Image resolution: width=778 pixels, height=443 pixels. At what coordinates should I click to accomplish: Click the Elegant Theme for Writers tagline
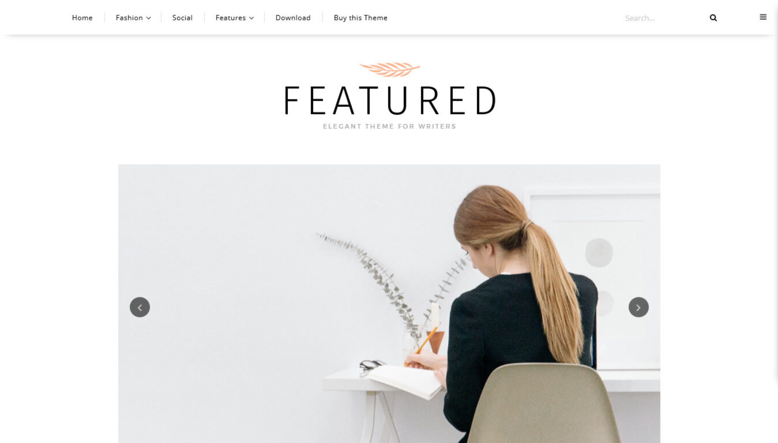(x=390, y=126)
